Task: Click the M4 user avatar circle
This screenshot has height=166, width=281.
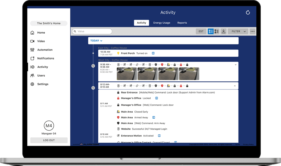Action: [x=49, y=126]
